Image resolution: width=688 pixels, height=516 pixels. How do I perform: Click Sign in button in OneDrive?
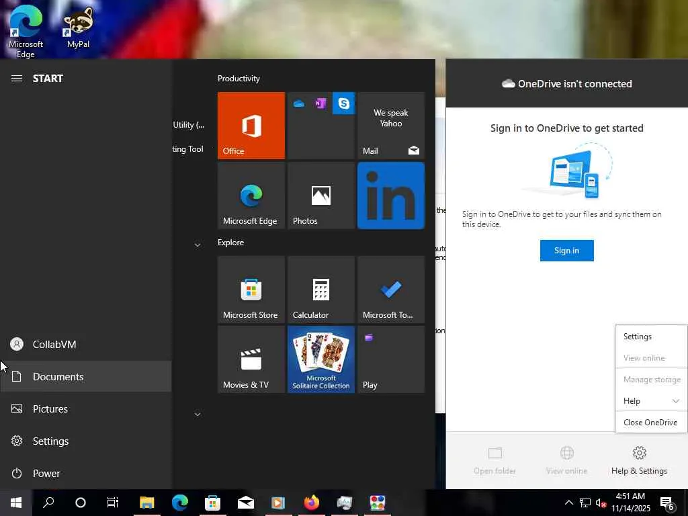pos(566,251)
